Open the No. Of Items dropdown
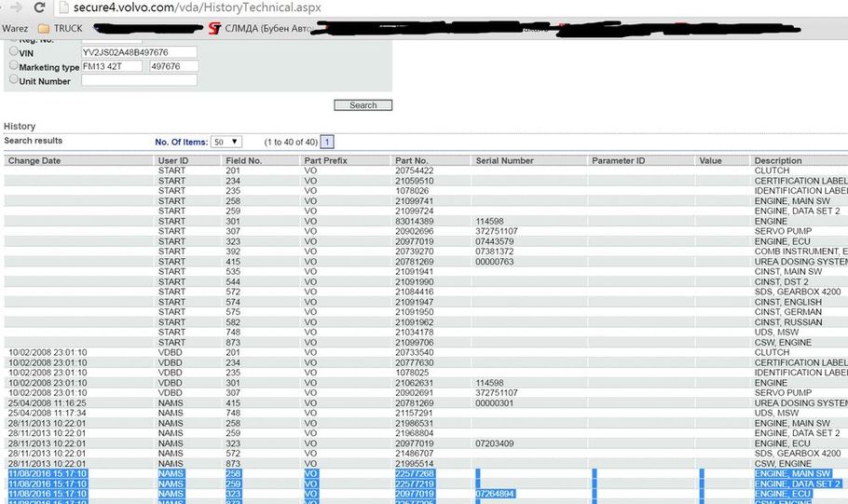This screenshot has height=504, width=848. (226, 143)
